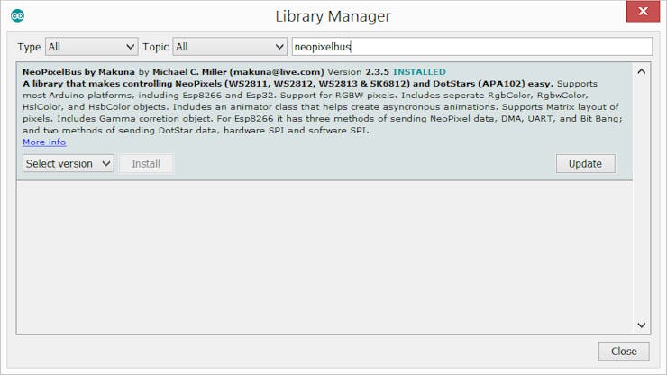Click the Arduino logo icon in title bar
The image size is (667, 375).
click(17, 15)
